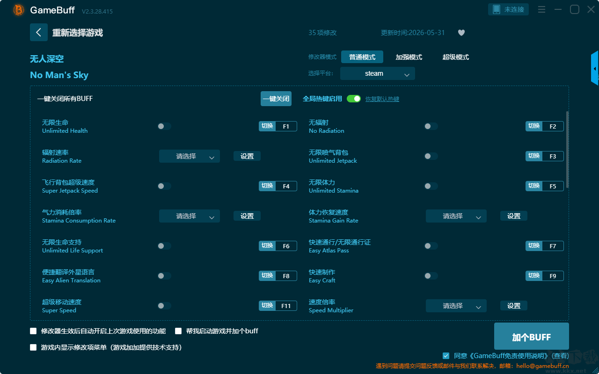Viewport: 599px width, 374px height.
Task: Enable Super Jetpack Speed switch
Action: [164, 186]
